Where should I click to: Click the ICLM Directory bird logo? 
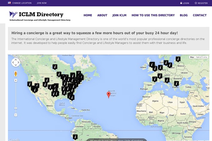point(13,14)
